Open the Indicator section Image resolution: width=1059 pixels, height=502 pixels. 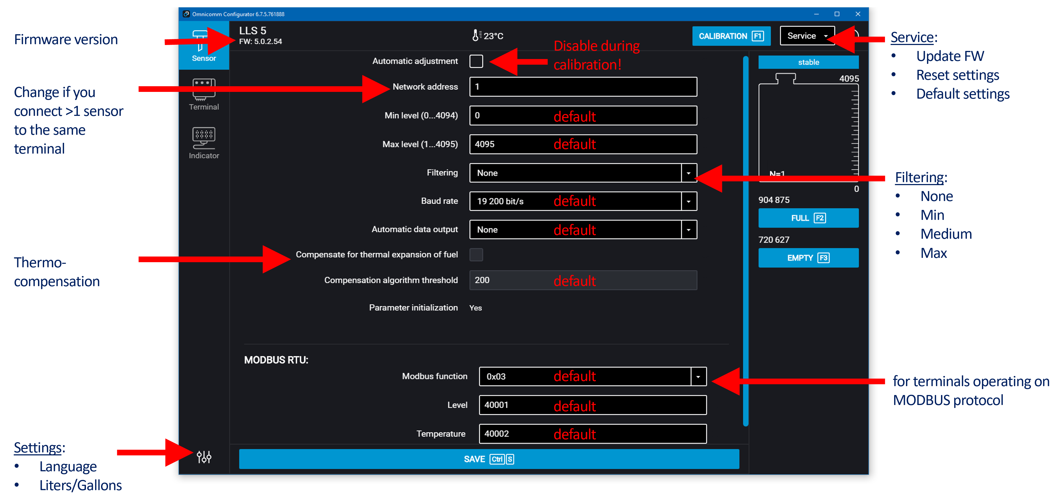(204, 143)
